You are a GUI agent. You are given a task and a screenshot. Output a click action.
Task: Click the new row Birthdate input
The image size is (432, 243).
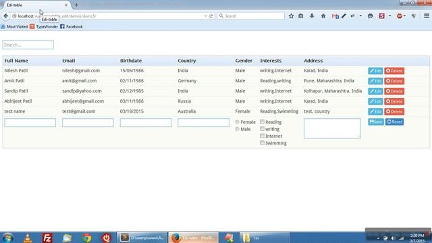[146, 123]
